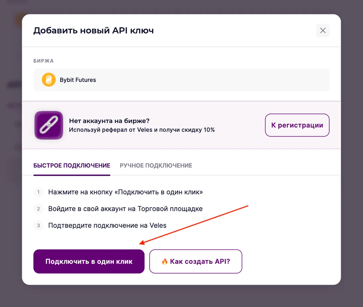363x307 pixels.
Task: Click the purple chain link icon
Action: tap(49, 125)
